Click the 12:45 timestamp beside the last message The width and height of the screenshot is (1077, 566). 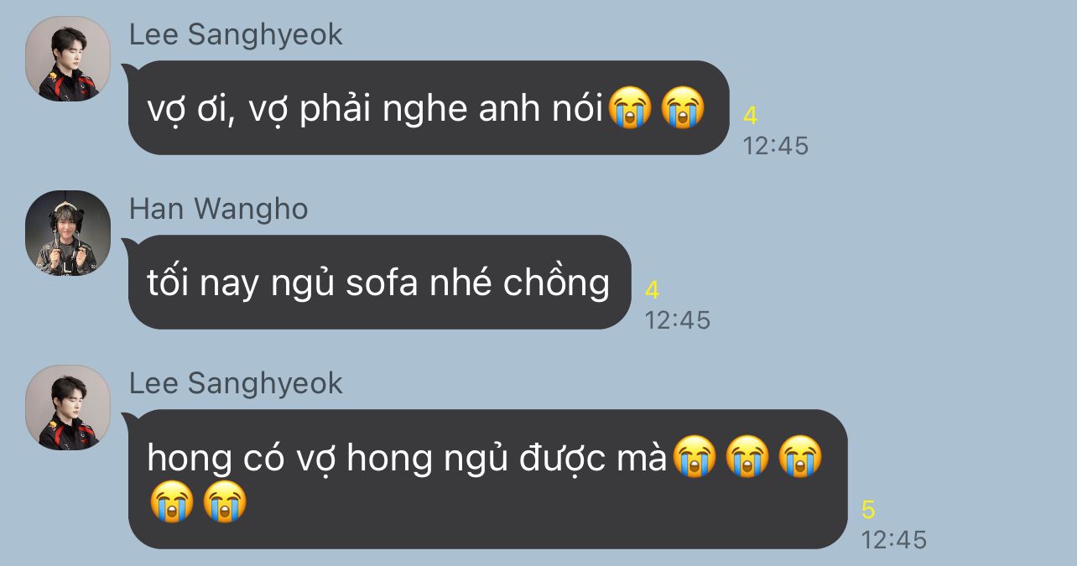pos(894,539)
